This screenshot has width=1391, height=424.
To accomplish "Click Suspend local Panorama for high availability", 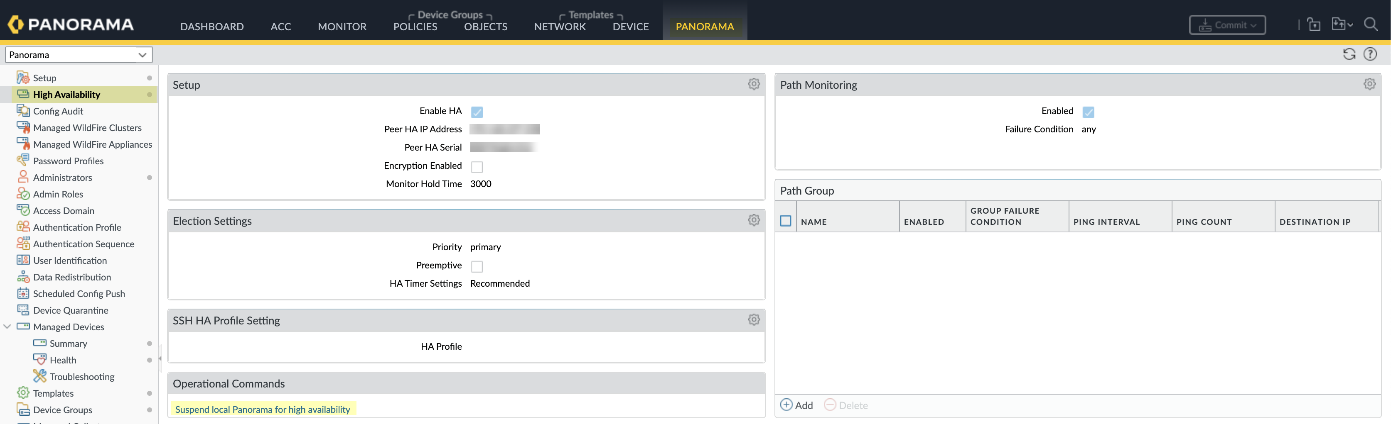I will pyautogui.click(x=263, y=409).
